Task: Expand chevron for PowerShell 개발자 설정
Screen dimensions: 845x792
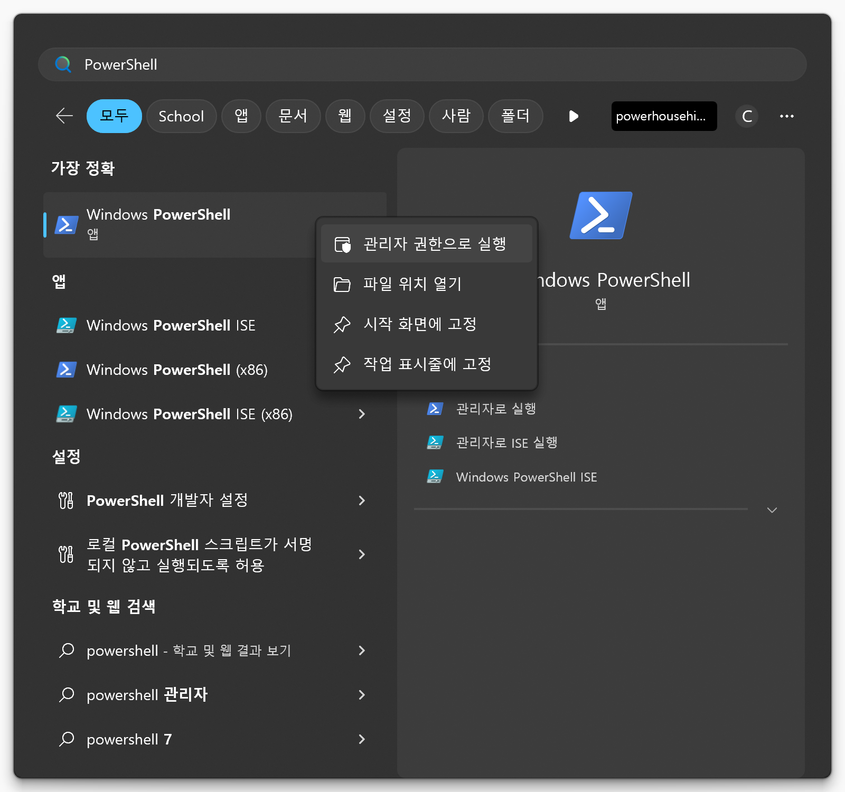Action: 362,500
